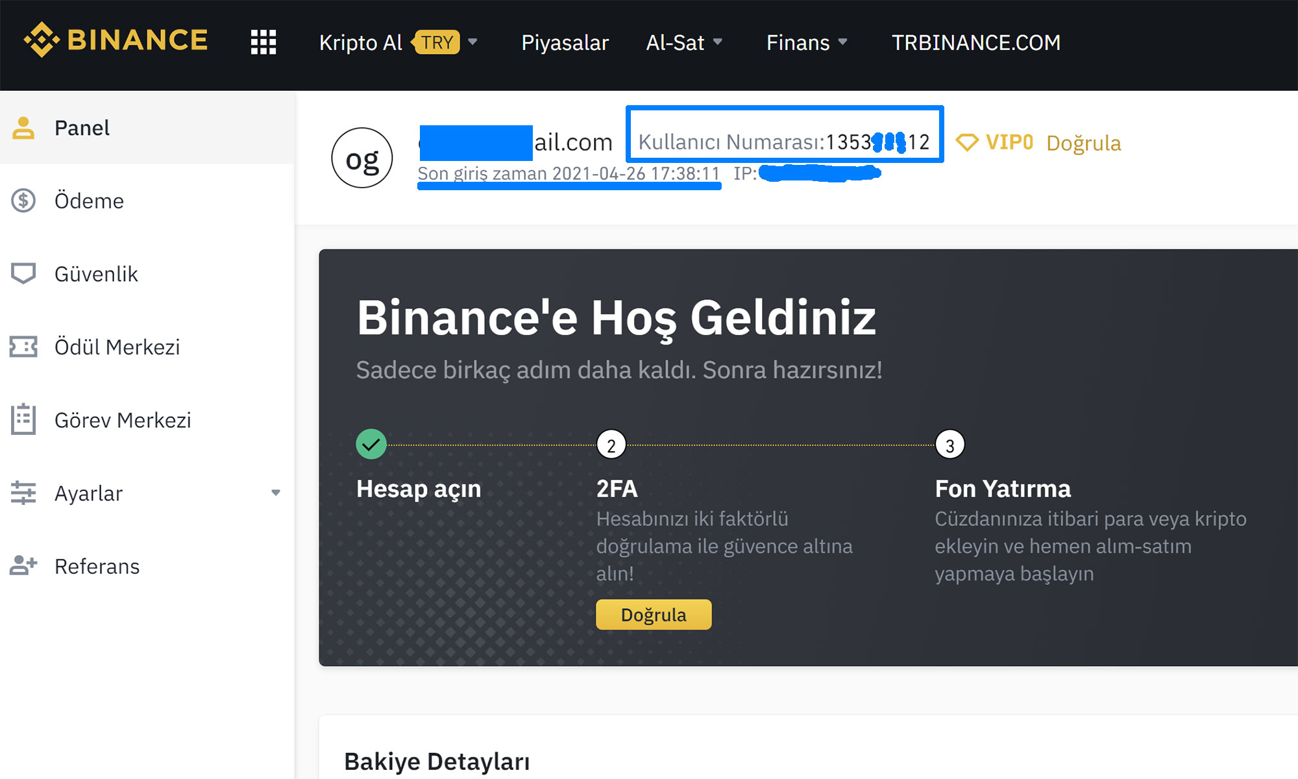Click the 'Fon Yatırma' step title

(1003, 488)
